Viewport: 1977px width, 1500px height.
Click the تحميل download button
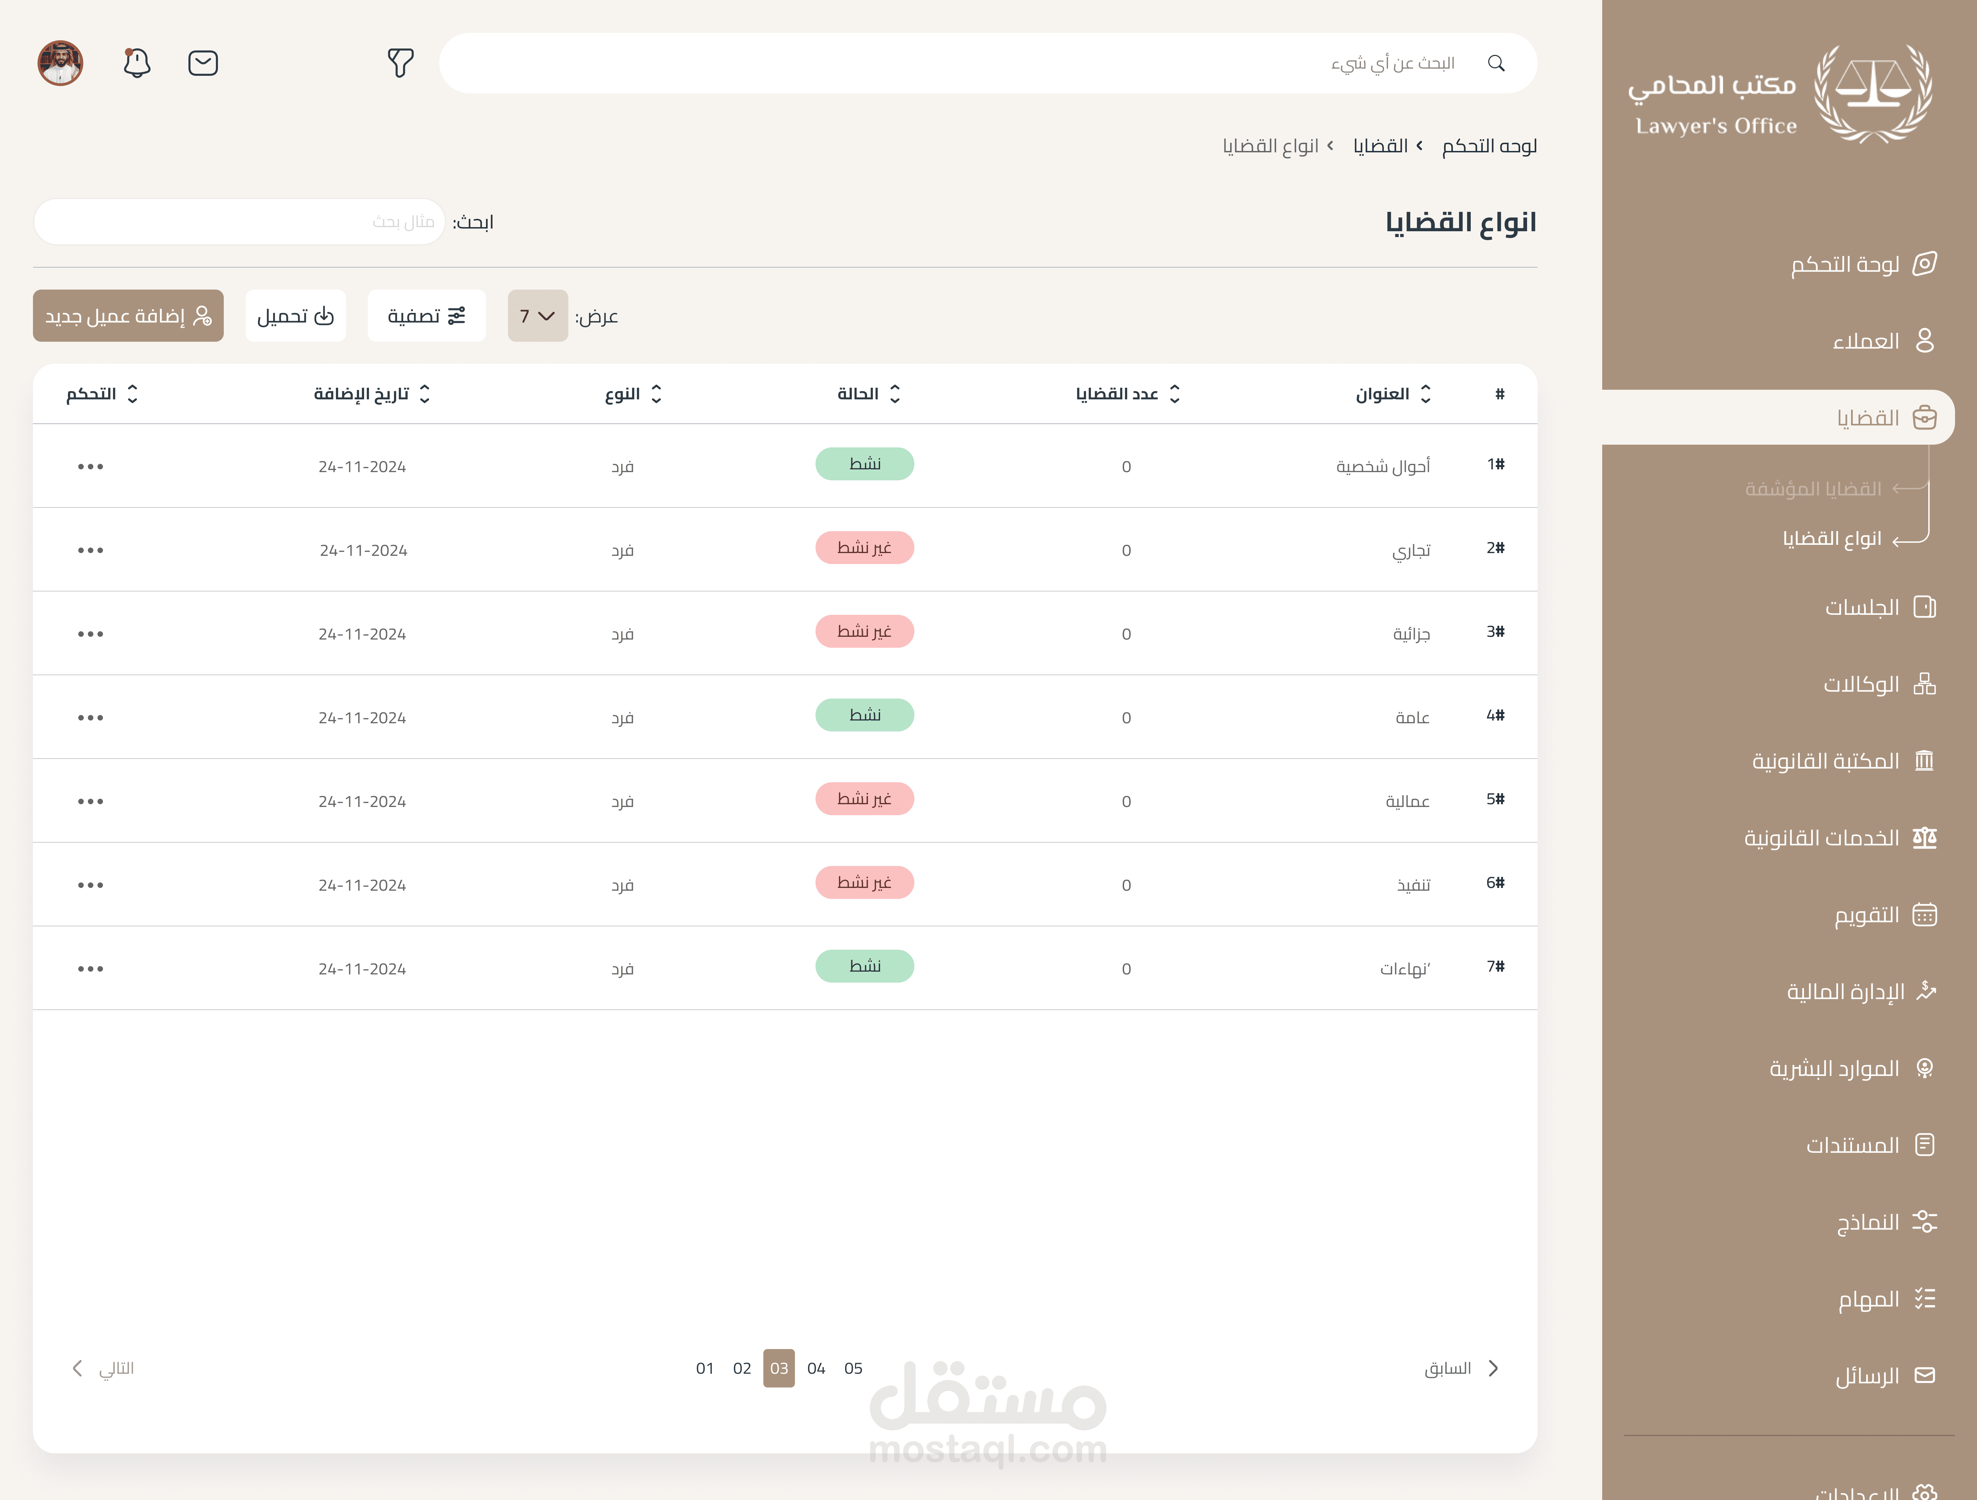(296, 315)
